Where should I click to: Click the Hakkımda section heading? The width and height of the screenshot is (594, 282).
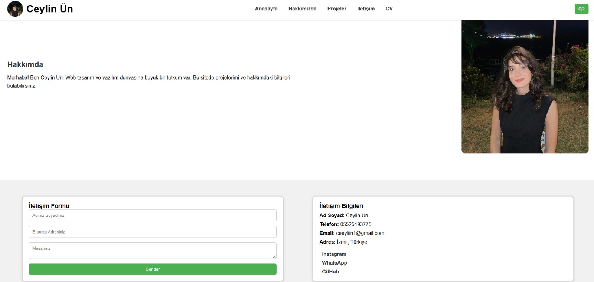click(x=25, y=64)
